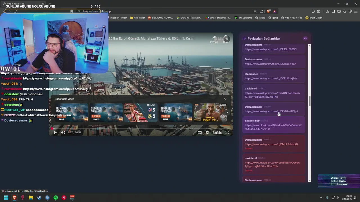360x202 pixels.
Task: Click the taskbar volume speaker icon
Action: 337,198
